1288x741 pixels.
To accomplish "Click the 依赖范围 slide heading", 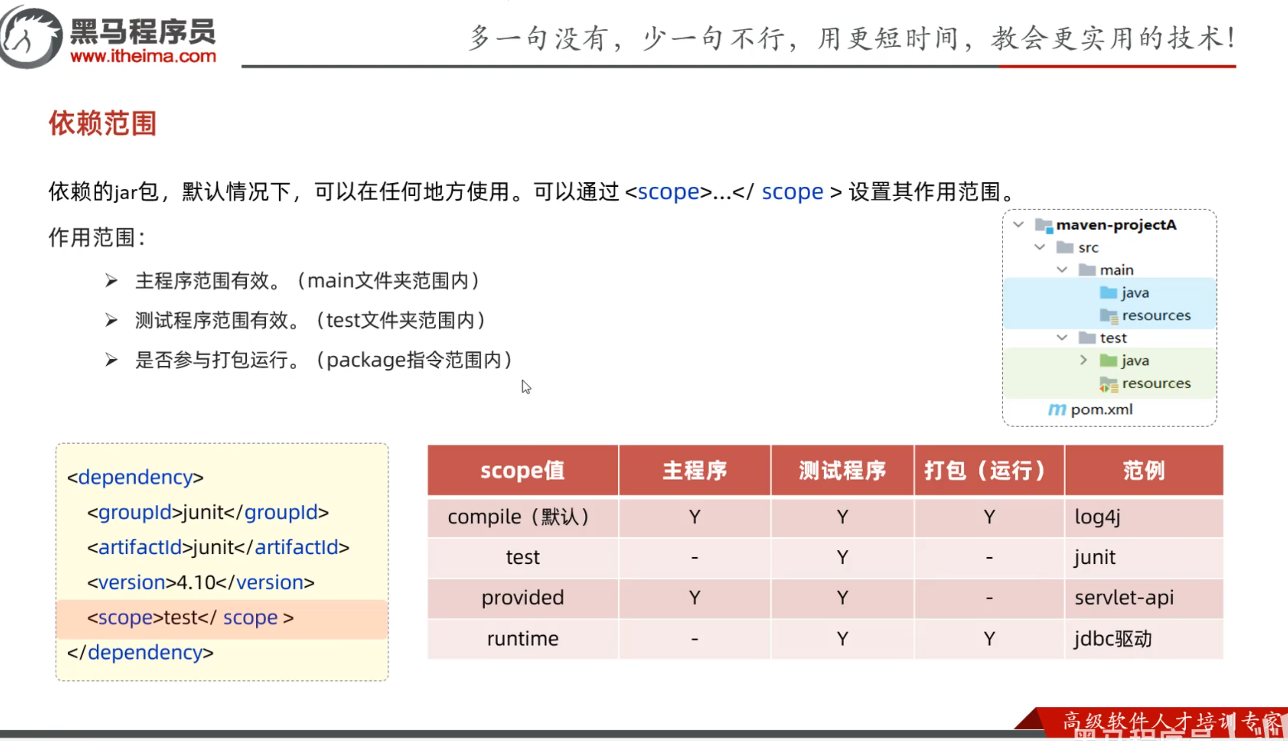I will pos(102,123).
